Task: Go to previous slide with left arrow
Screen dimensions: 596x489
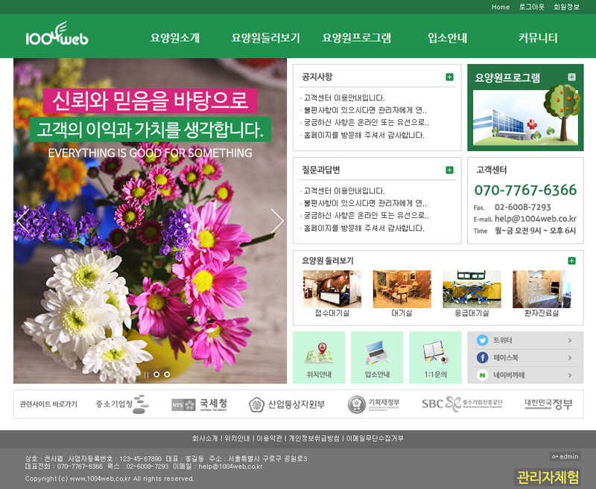Action: pos(23,220)
